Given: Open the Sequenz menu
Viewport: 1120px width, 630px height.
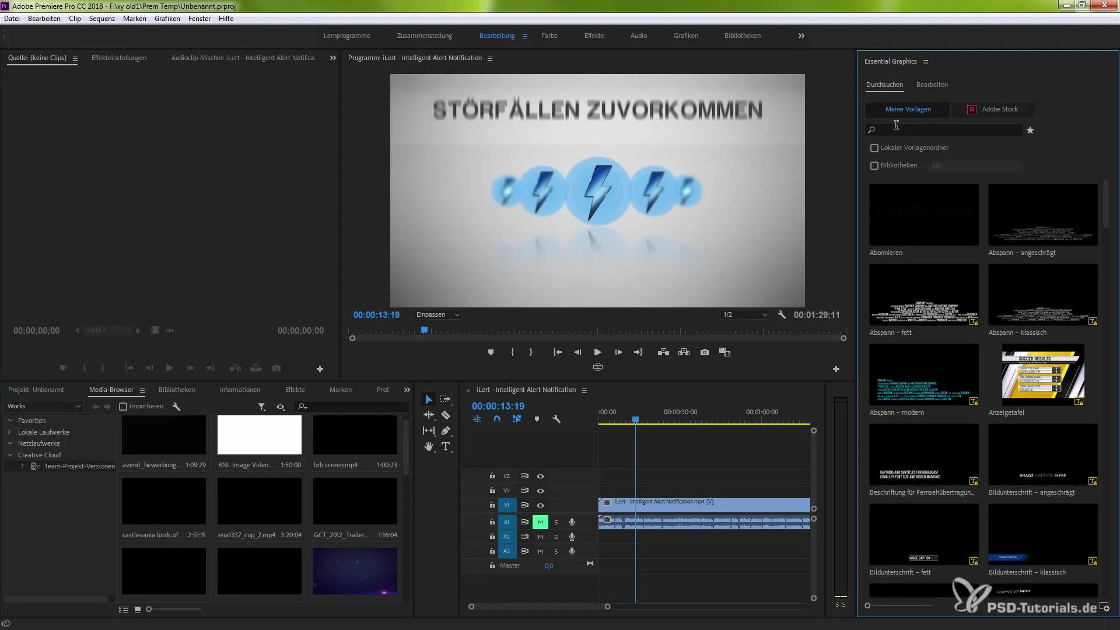Looking at the screenshot, I should click(x=102, y=19).
